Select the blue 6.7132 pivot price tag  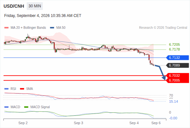pos(177,58)
